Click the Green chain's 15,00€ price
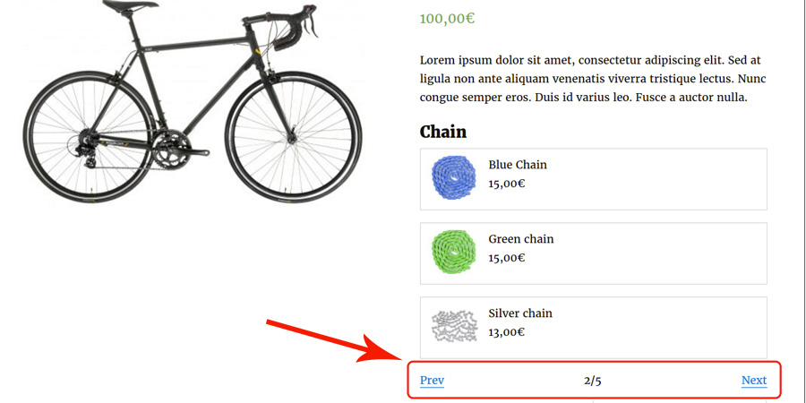This screenshot has height=403, width=806. pos(507,258)
